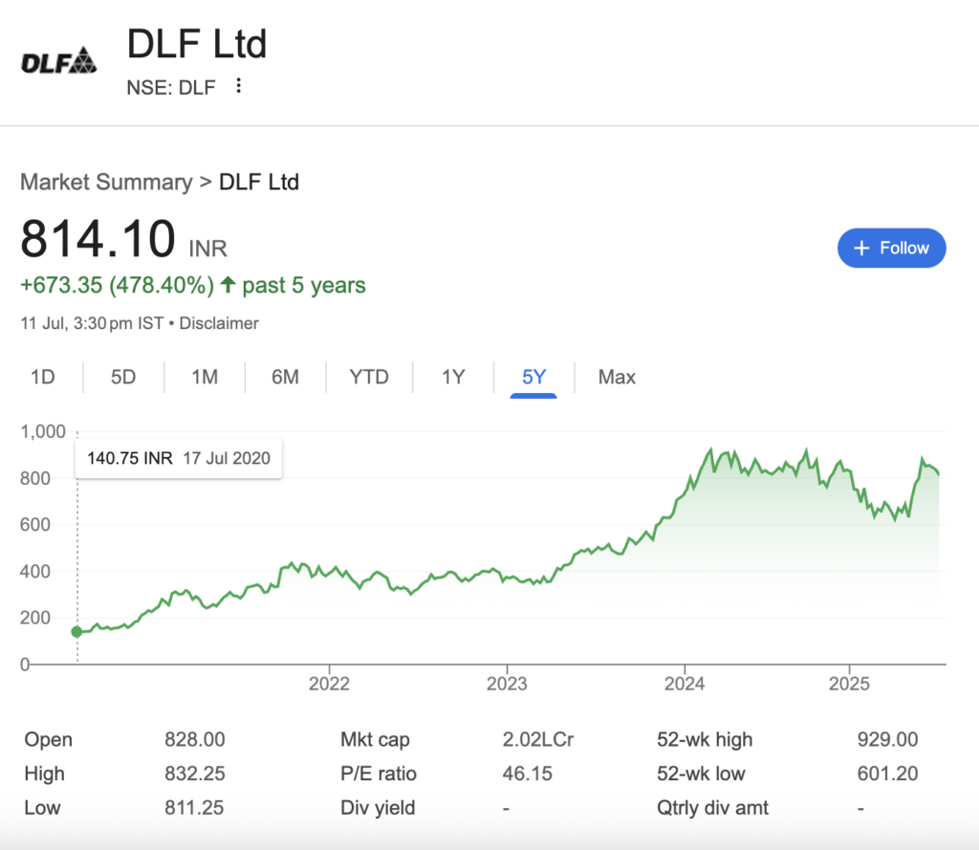Click the P/E ratio value 46.15
This screenshot has height=850, width=979.
(528, 774)
